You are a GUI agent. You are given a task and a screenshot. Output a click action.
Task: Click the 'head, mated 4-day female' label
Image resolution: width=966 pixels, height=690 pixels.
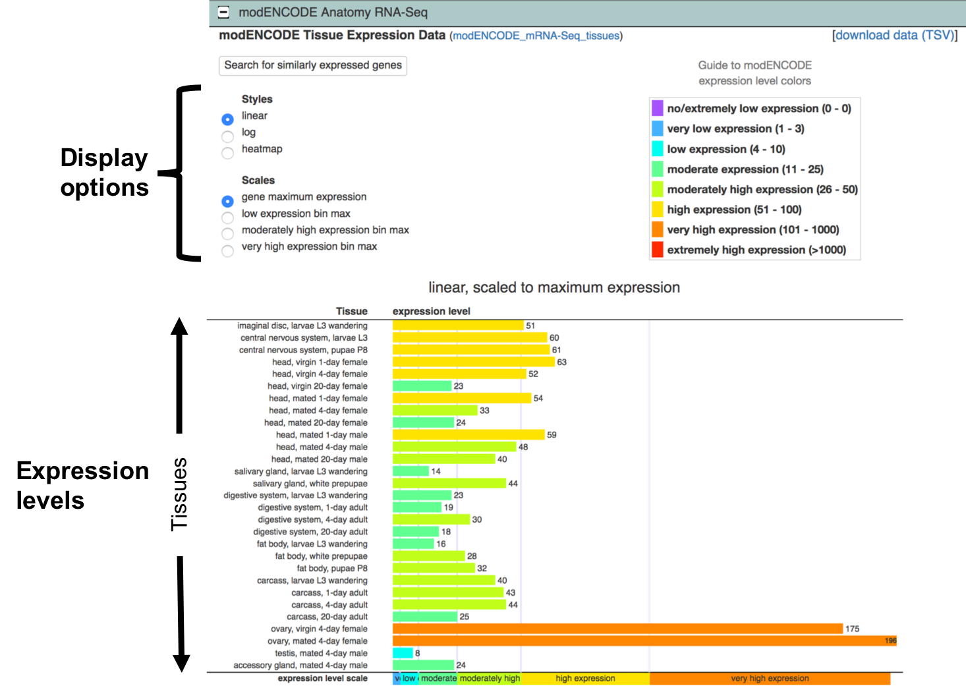tap(318, 411)
